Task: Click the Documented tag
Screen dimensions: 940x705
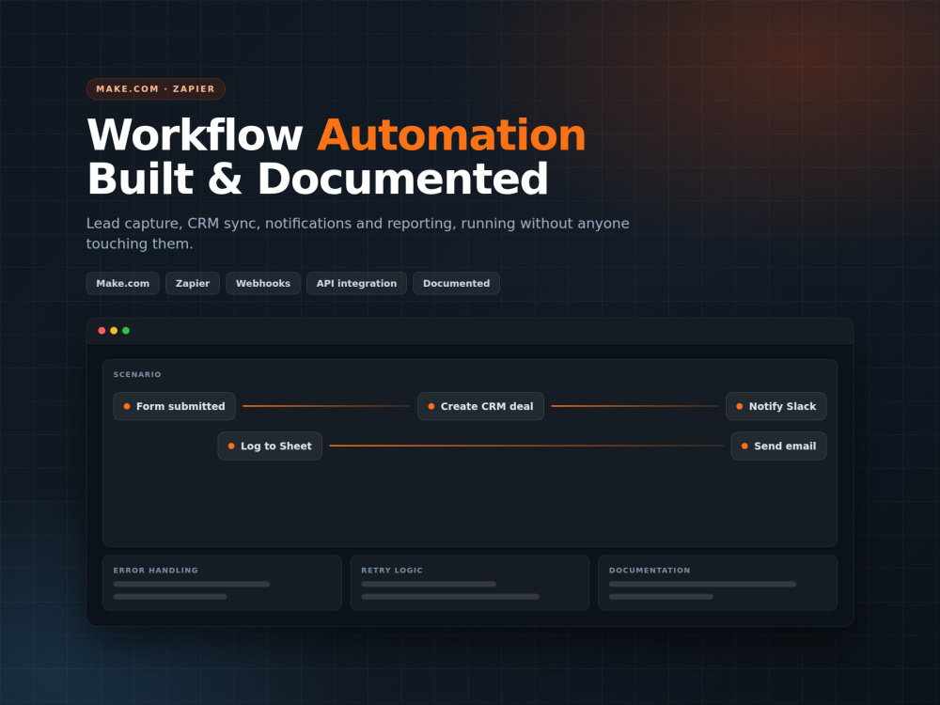Action: pos(456,283)
